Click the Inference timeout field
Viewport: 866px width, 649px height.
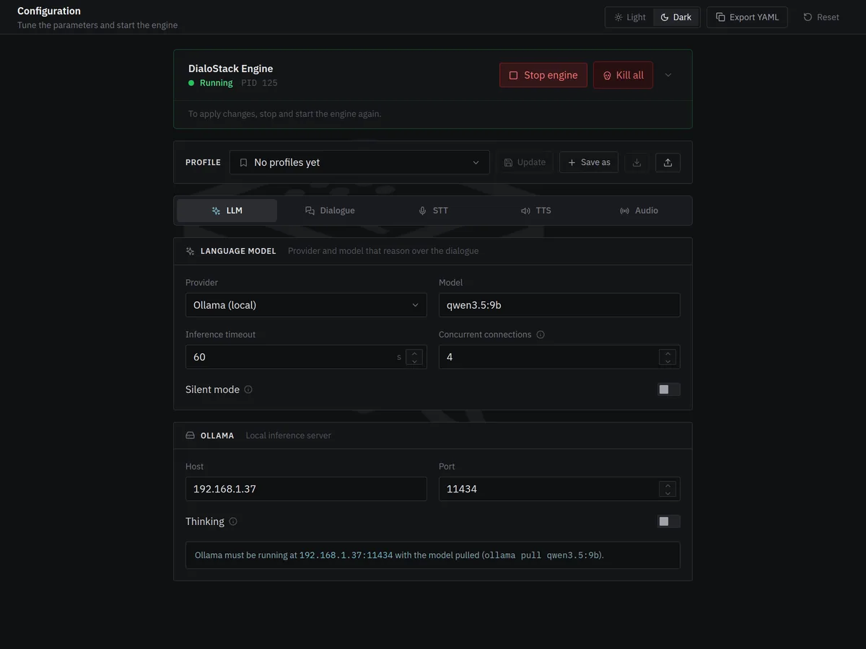306,357
